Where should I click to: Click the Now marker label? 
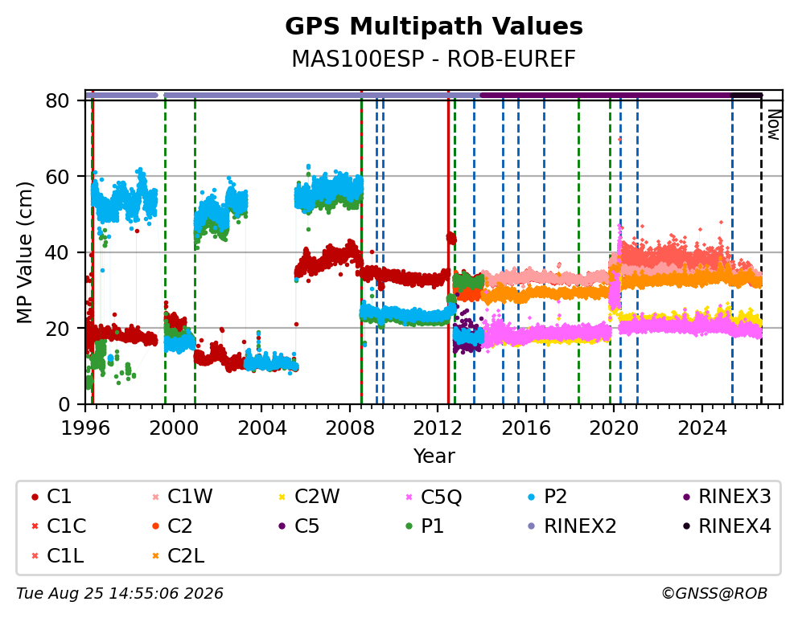tap(774, 125)
